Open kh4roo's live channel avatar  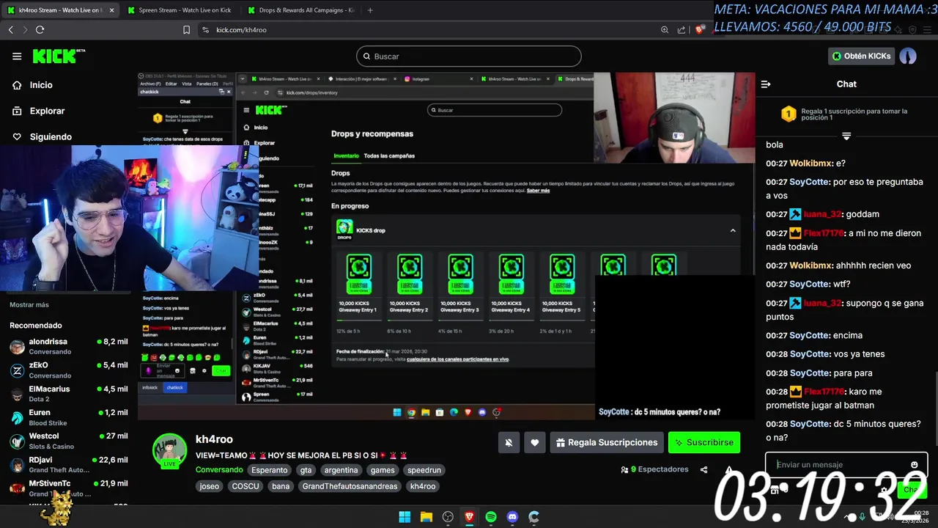pos(169,450)
